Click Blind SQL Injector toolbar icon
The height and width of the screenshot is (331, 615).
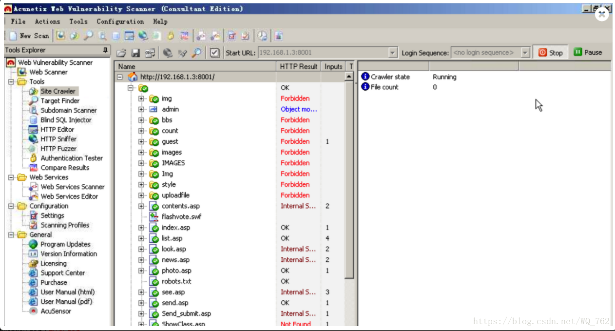click(116, 36)
